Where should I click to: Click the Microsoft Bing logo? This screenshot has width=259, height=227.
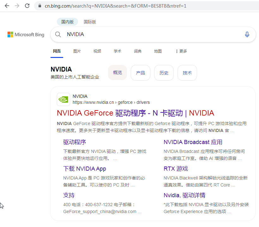click(26, 35)
